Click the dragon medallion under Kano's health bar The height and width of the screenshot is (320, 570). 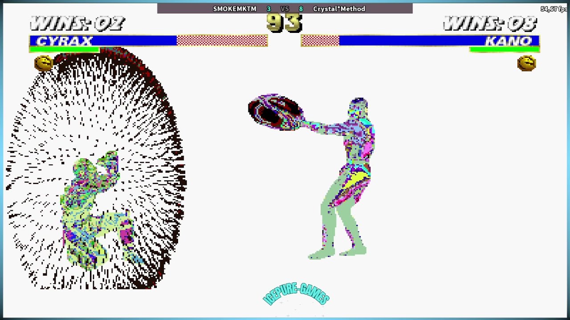pos(526,64)
